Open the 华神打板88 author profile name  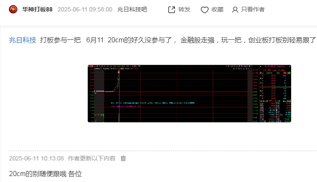(x=37, y=9)
